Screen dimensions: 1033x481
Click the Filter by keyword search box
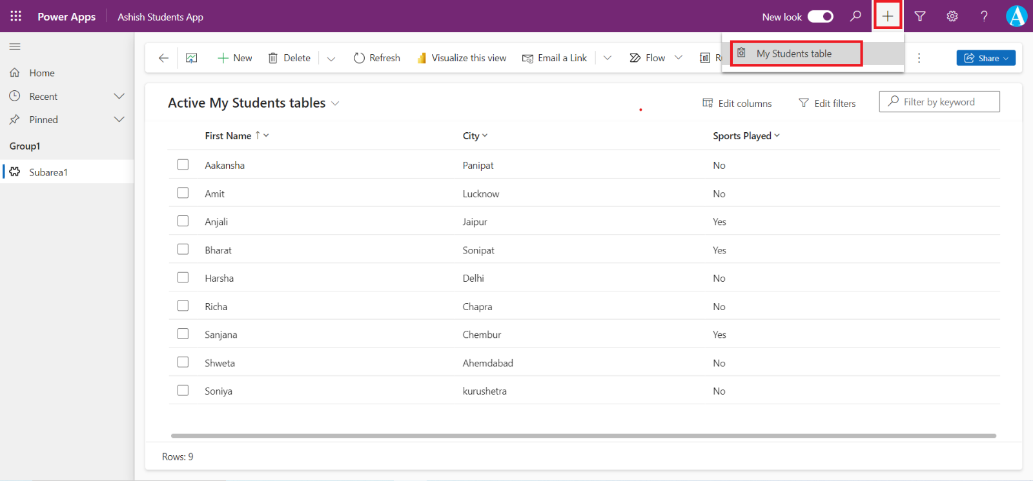tap(944, 102)
